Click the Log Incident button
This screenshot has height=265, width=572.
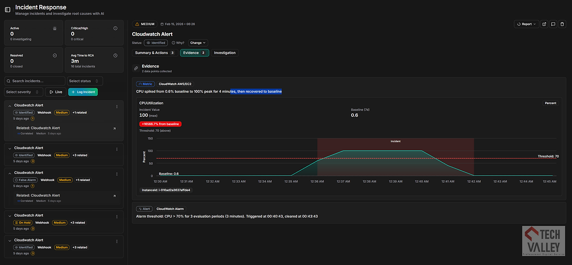(x=83, y=92)
